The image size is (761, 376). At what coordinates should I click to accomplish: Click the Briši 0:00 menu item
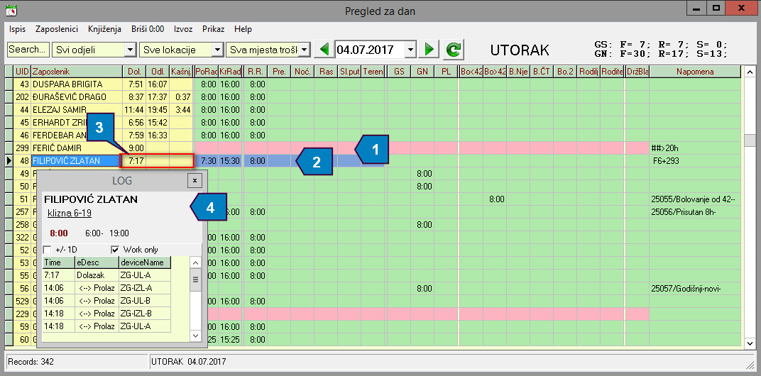(x=148, y=29)
